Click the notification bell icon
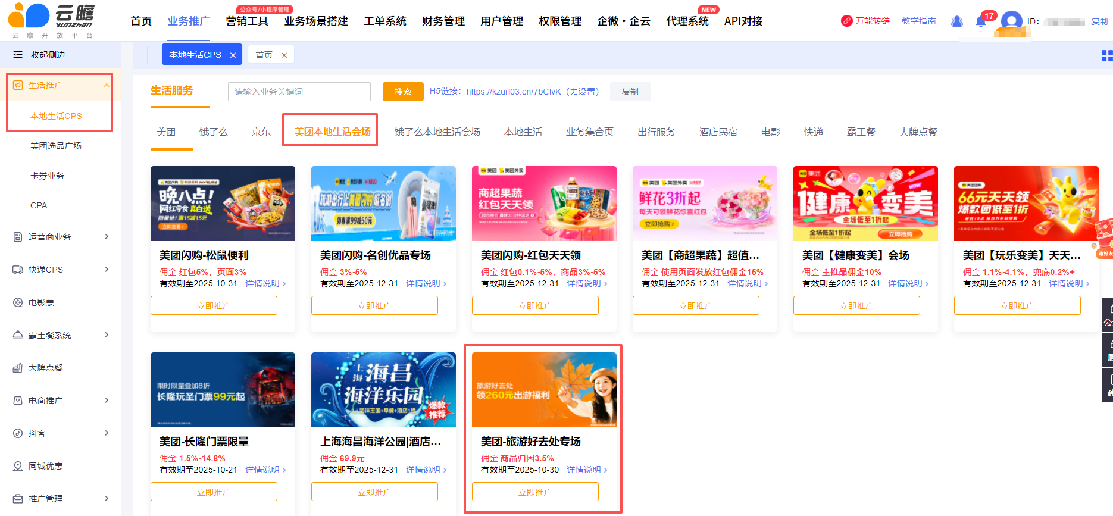Viewport: 1113px width, 516px height. click(x=981, y=22)
